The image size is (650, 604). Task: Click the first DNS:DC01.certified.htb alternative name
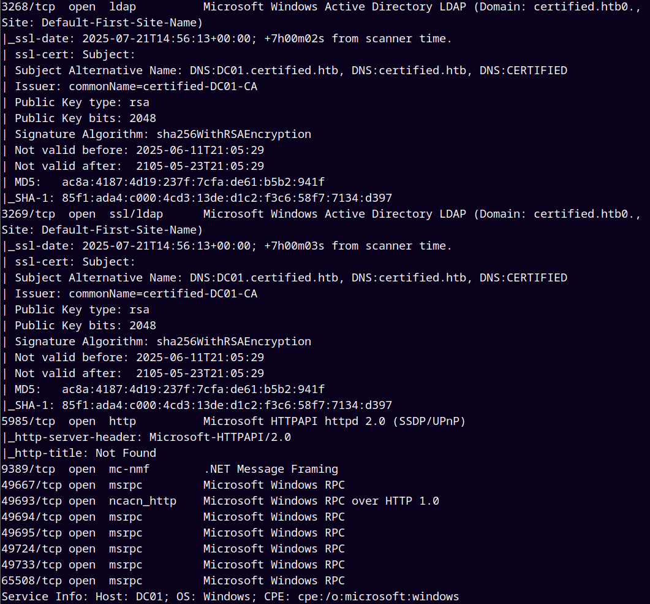point(264,71)
